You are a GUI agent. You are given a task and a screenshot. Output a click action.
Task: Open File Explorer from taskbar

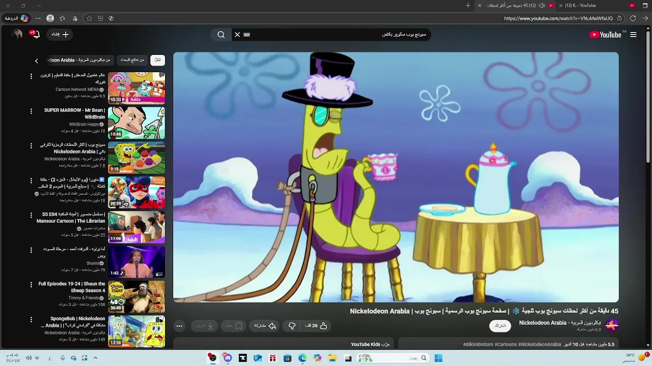333,358
